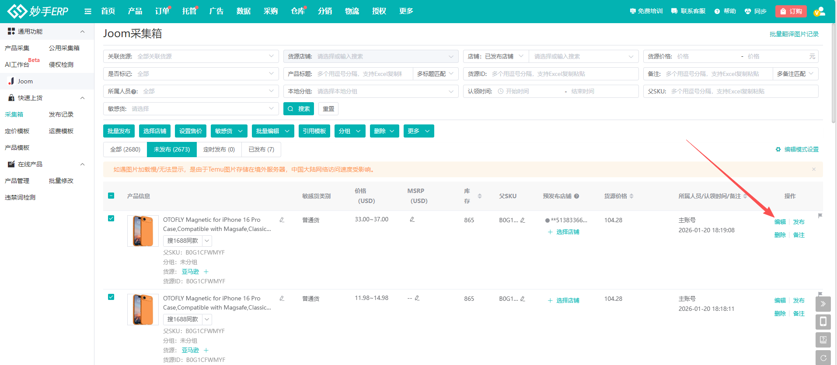Viewport: 837px width, 365px height.
Task: Uncheck the first product row checkbox
Action: [111, 218]
